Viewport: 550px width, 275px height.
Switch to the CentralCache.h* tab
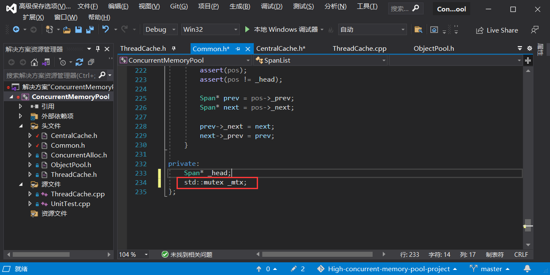(x=281, y=49)
